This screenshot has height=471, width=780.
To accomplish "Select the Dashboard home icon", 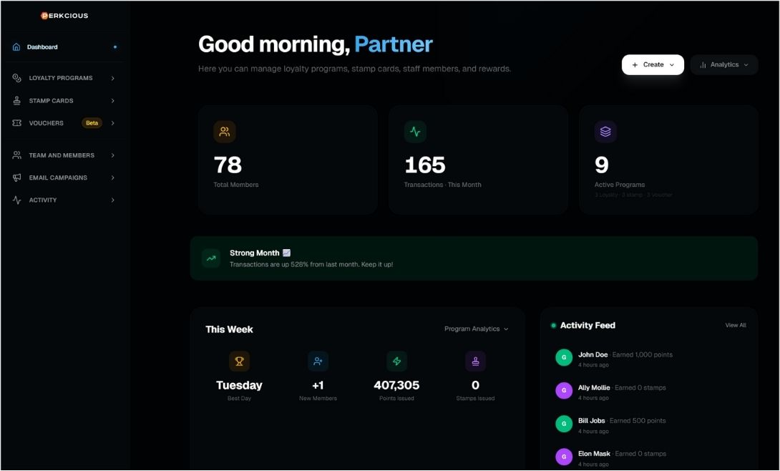I will 16,46.
